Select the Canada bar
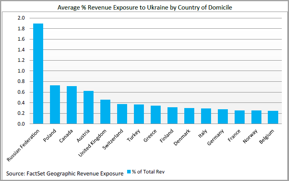This screenshot has height=181, width=289. click(72, 105)
